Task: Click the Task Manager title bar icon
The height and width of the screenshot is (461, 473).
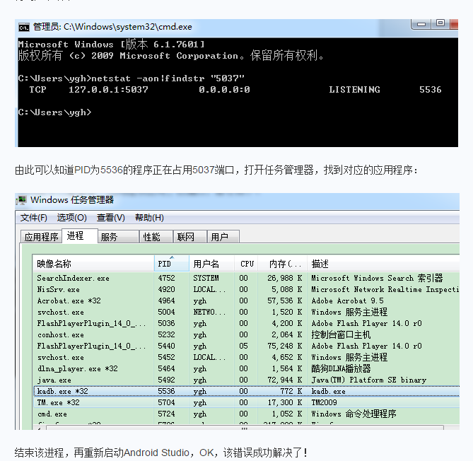Action: 21,200
